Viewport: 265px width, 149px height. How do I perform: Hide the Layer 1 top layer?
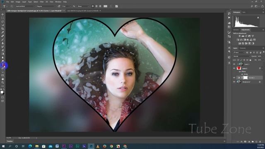(234, 64)
